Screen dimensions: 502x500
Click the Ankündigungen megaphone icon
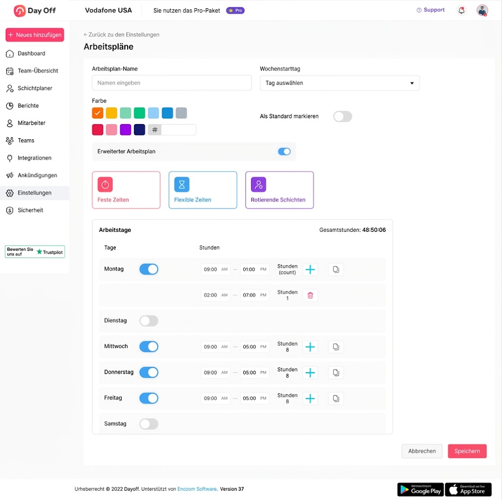(x=10, y=175)
